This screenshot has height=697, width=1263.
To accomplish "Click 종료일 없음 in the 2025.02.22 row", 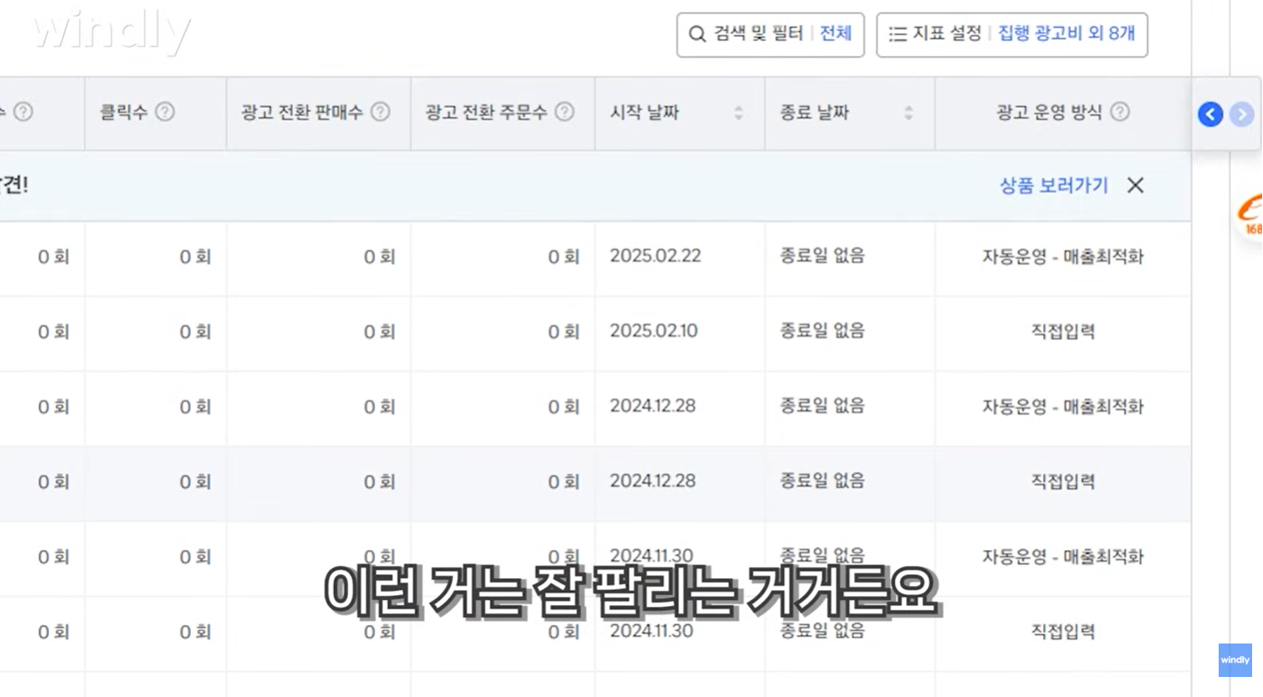I will [822, 256].
